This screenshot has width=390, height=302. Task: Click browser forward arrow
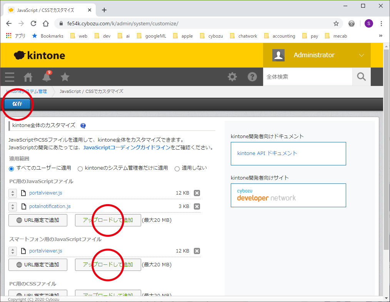(x=21, y=23)
